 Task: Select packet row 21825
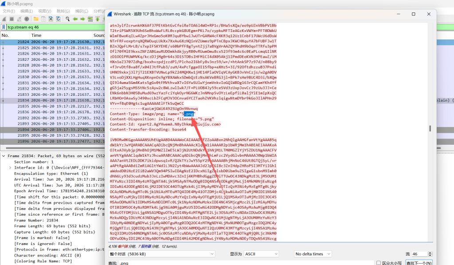click(52, 48)
